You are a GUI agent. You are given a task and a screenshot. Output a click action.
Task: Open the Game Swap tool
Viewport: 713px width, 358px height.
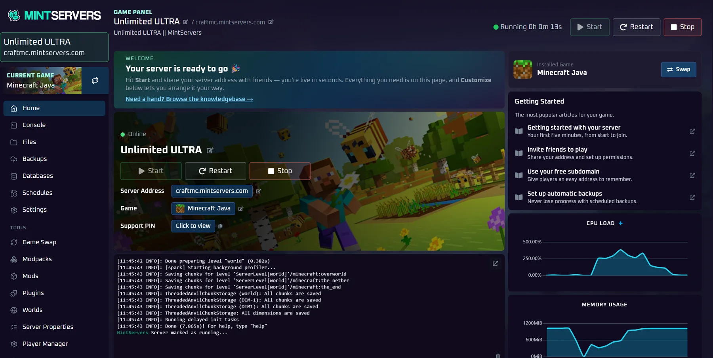point(54,242)
